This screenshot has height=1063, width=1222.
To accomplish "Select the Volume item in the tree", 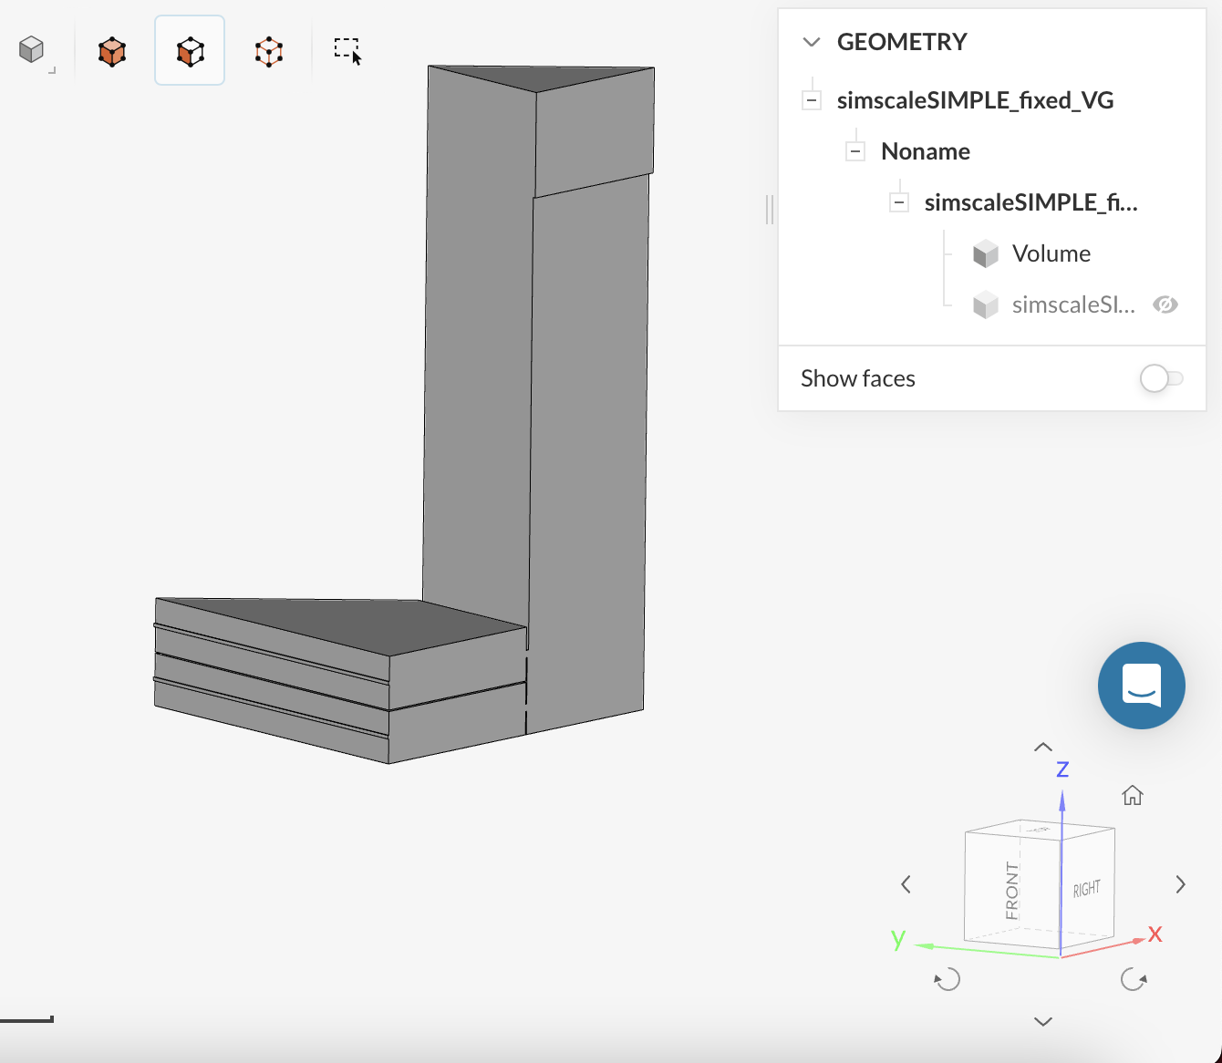I will click(x=1051, y=253).
